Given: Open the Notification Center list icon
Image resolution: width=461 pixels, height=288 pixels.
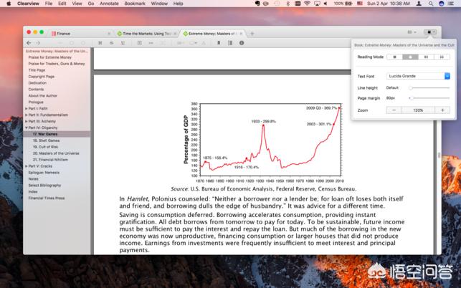Looking at the screenshot, I should 451,4.
